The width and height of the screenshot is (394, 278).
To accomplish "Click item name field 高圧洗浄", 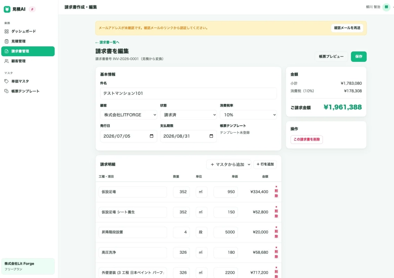I will [133, 252].
